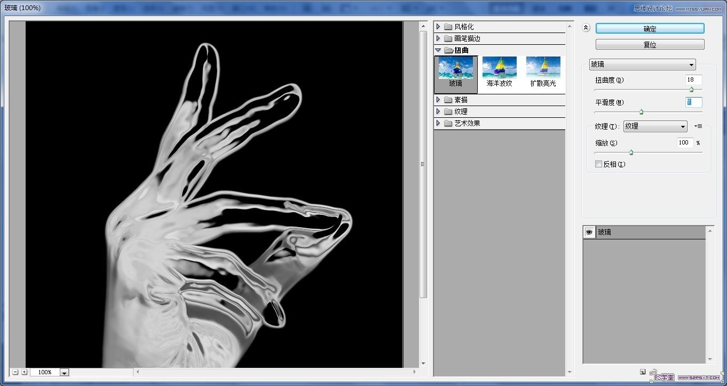Collapse the filter thumbnails panel using the double-chevron button
The image size is (727, 386).
pos(586,28)
